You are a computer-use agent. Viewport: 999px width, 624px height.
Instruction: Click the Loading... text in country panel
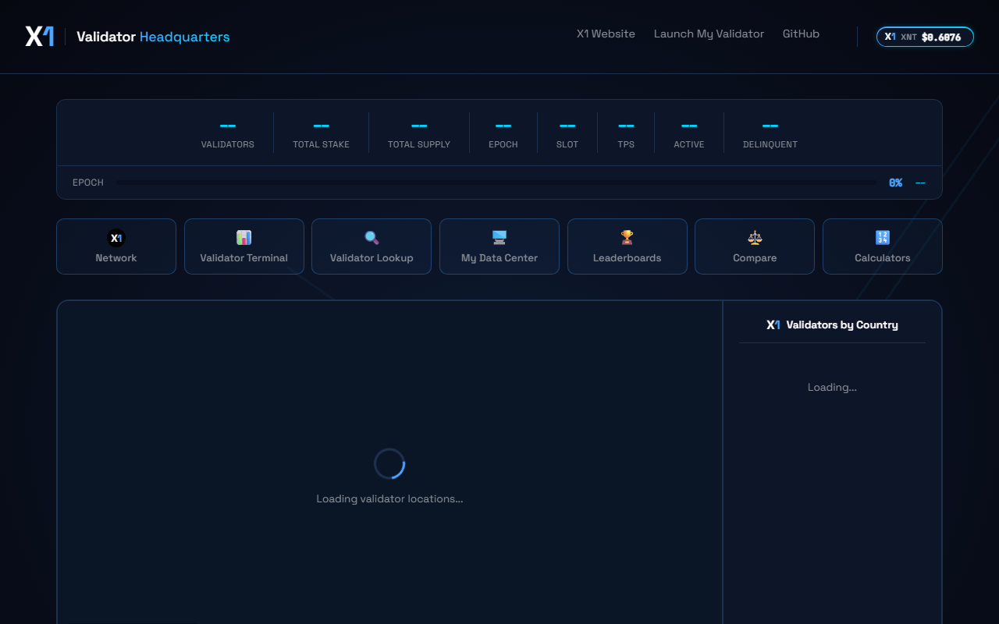832,388
